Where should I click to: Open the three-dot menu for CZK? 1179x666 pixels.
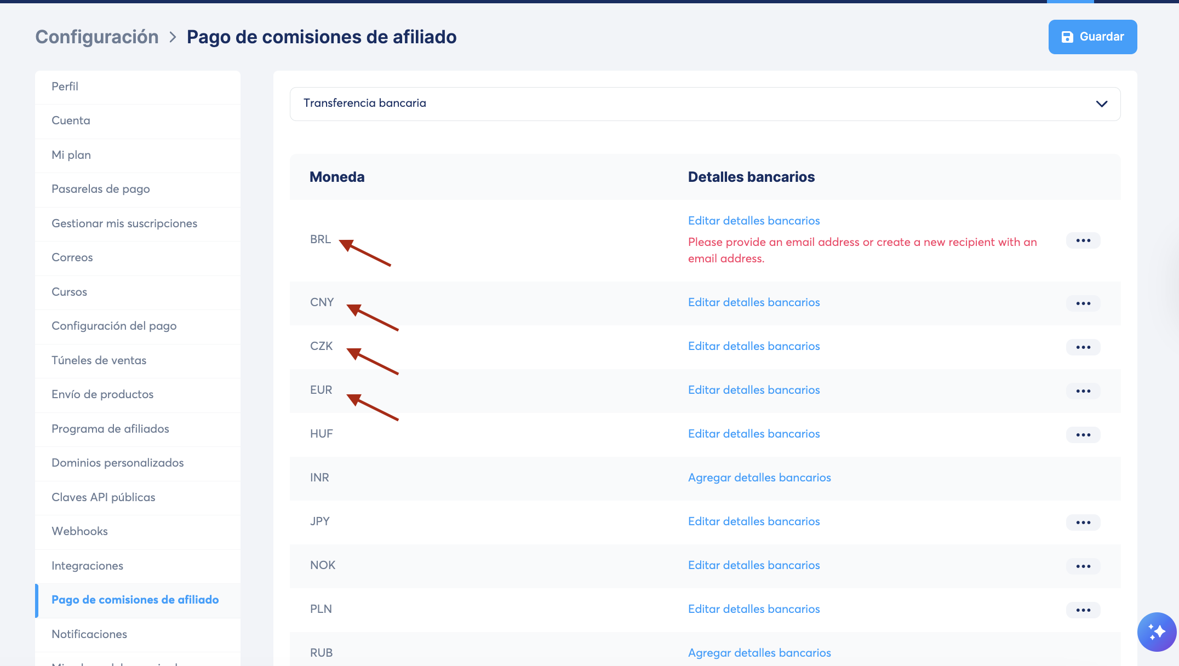click(x=1083, y=347)
